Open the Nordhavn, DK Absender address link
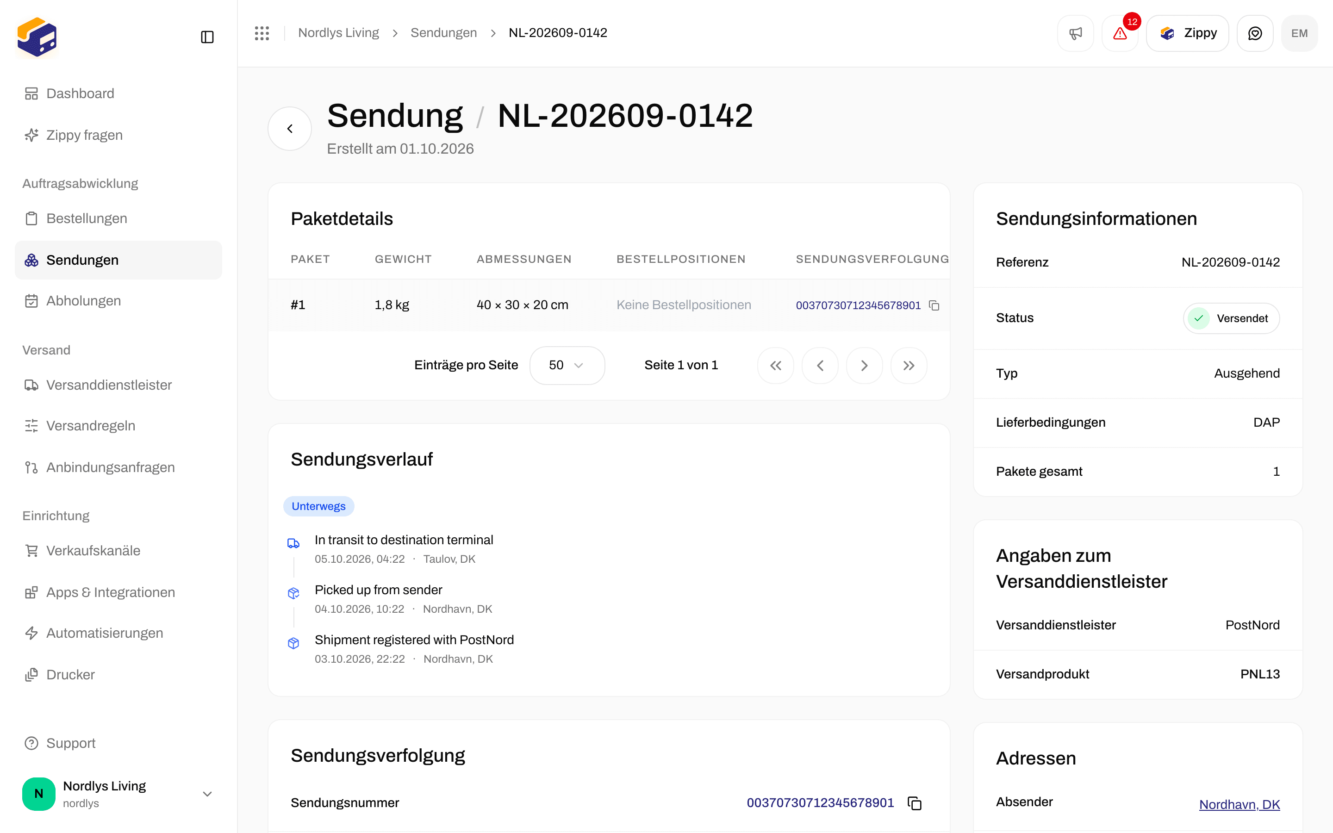 (x=1240, y=804)
